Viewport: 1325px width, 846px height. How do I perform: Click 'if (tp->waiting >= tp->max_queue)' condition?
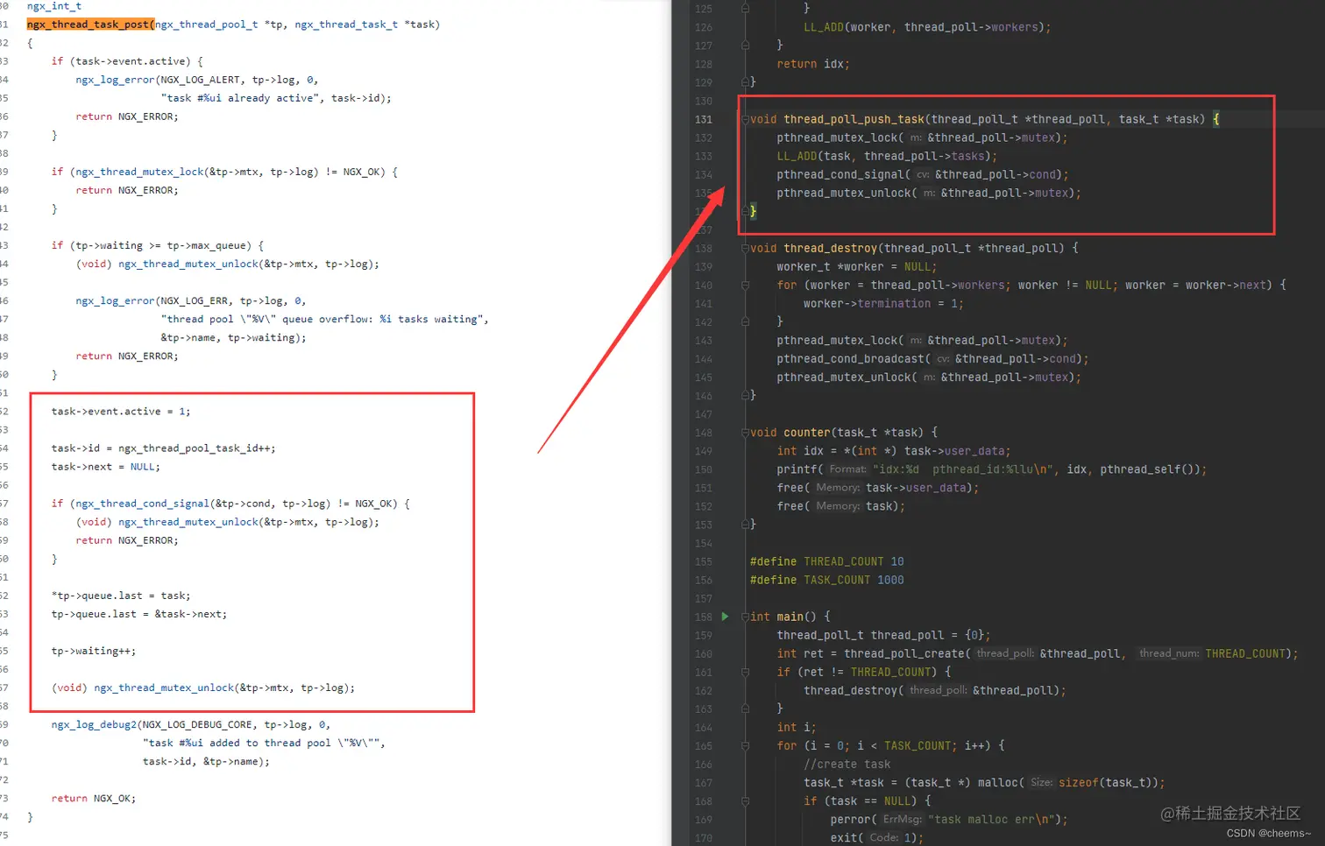(x=158, y=246)
